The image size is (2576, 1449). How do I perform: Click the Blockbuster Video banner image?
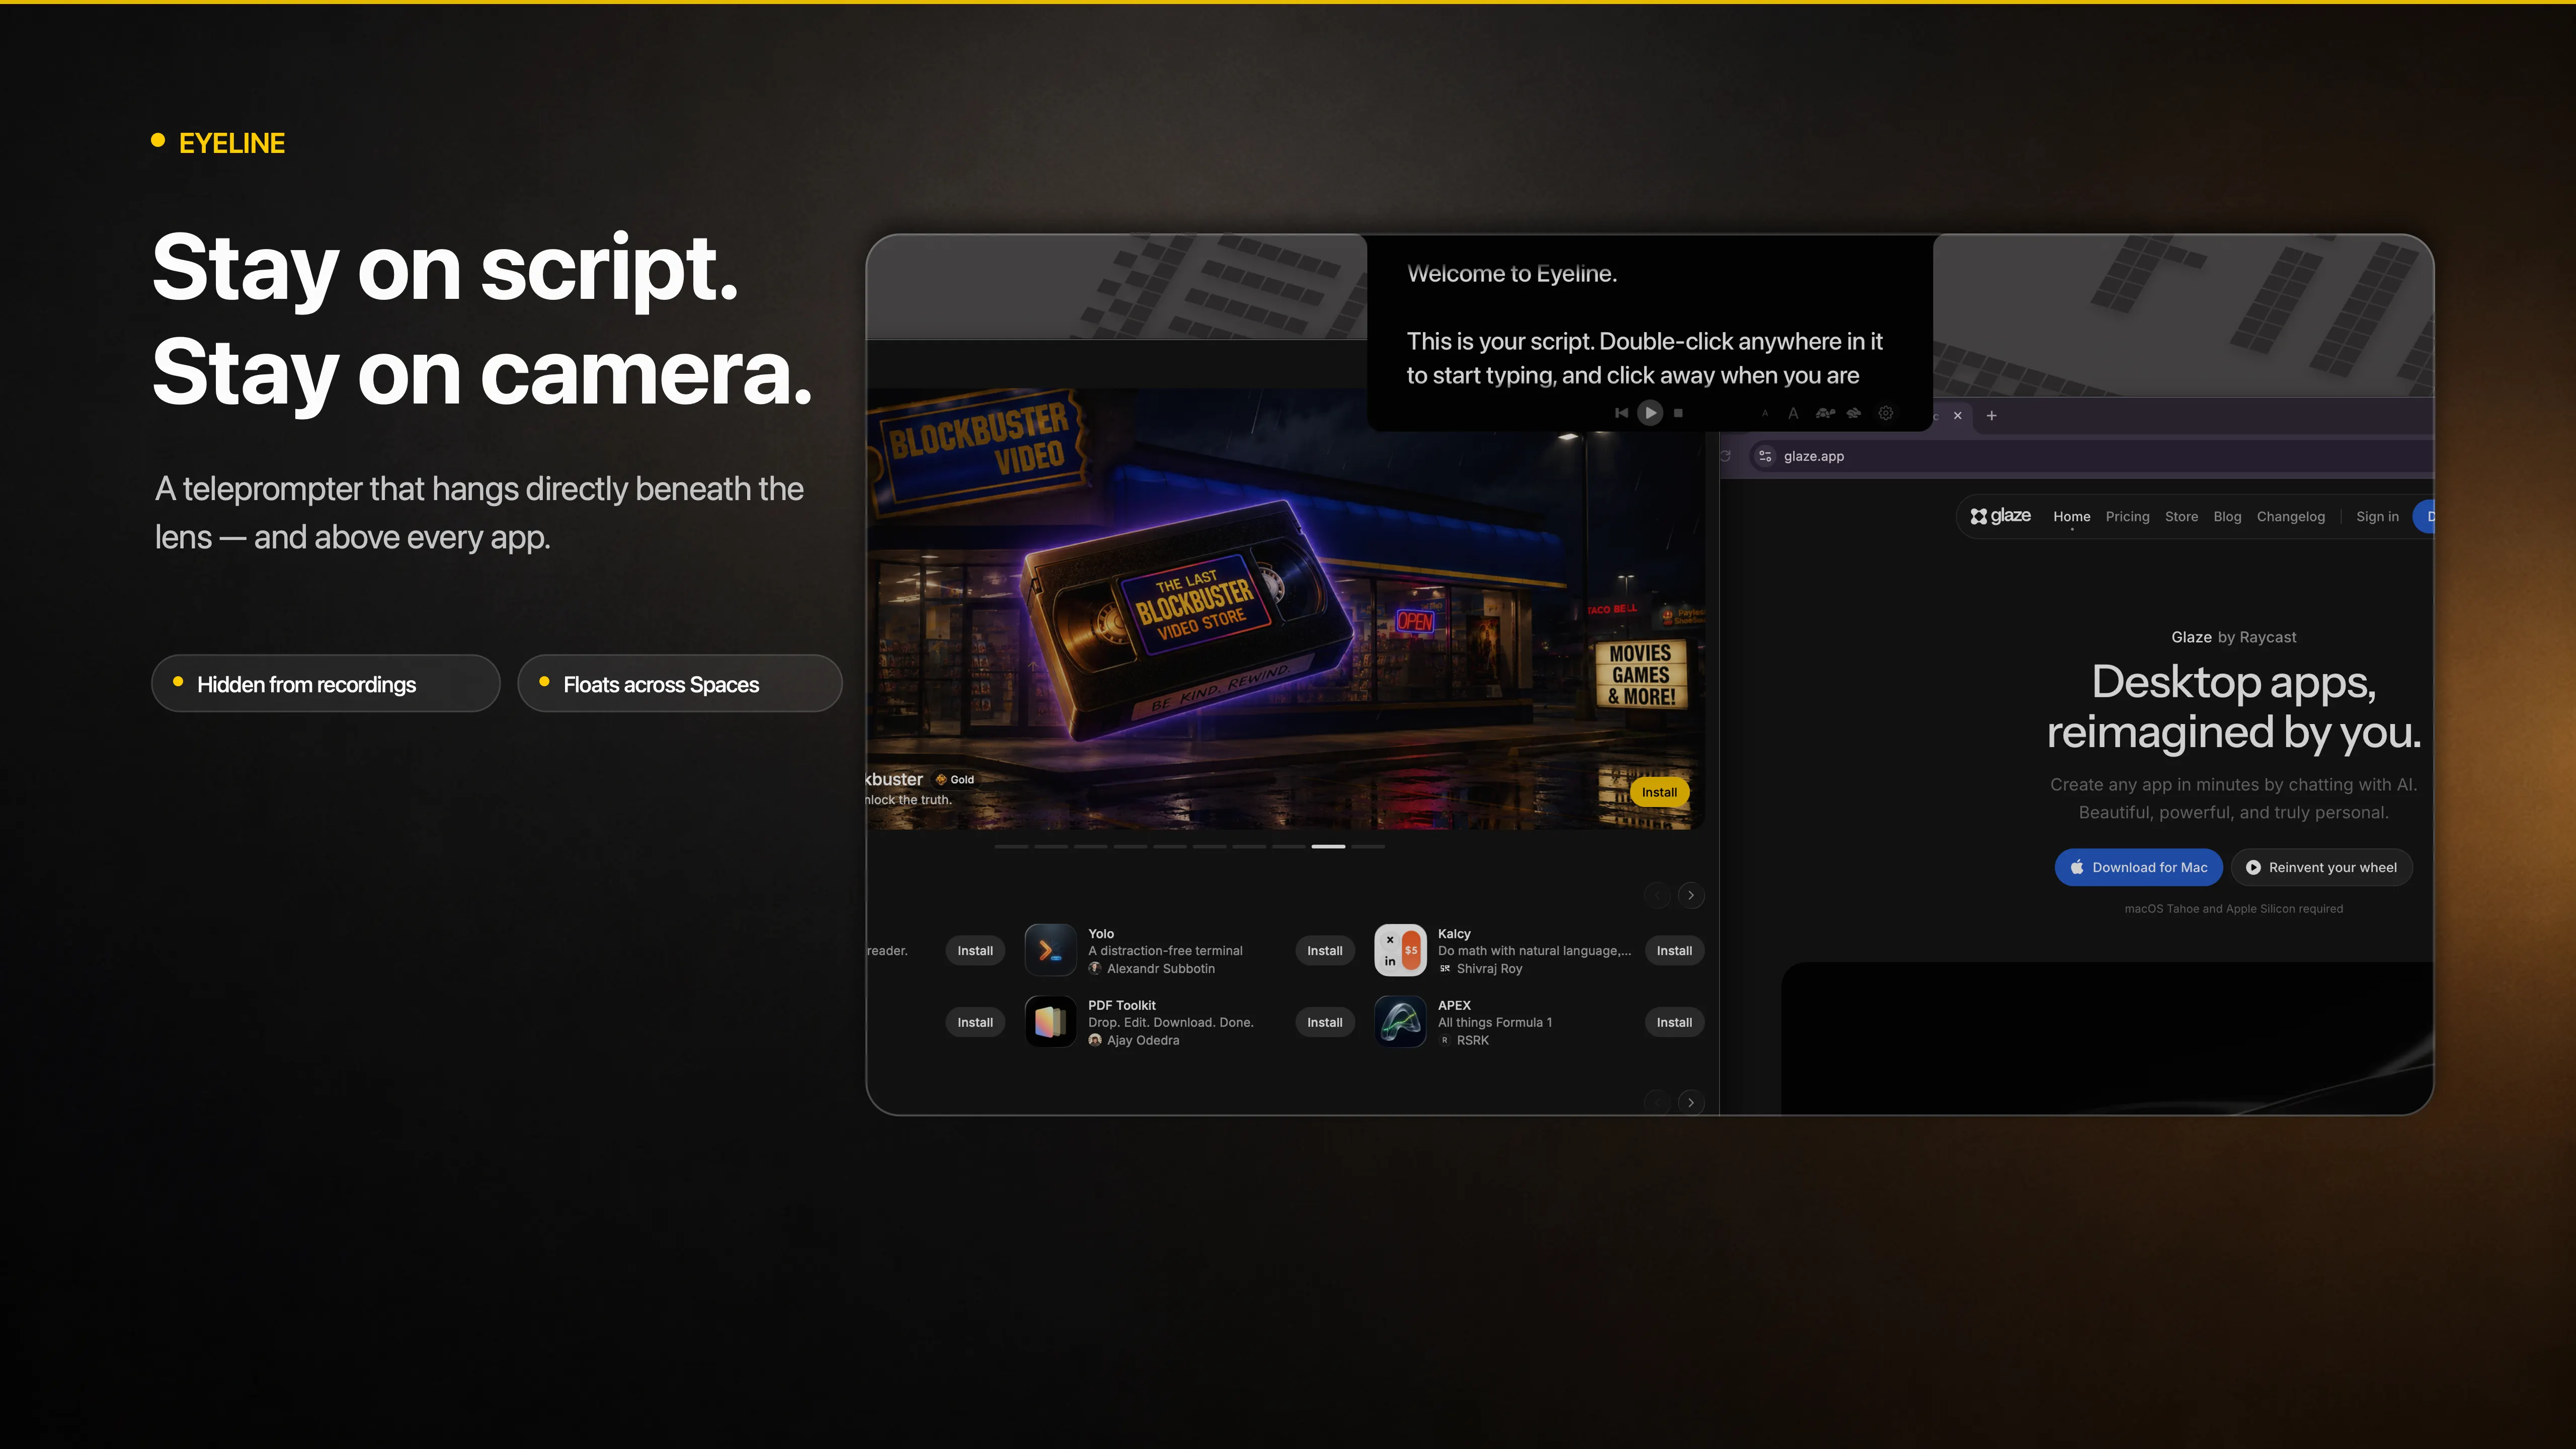point(1285,609)
